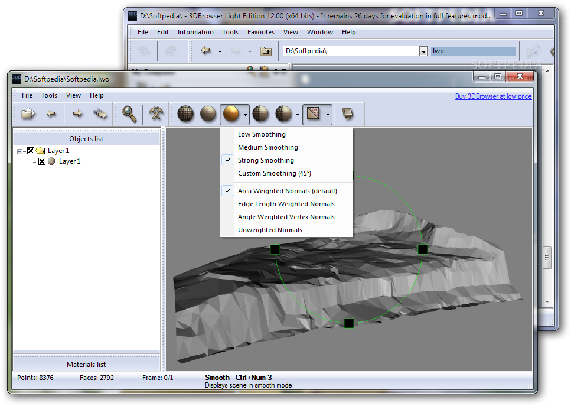Switch to flat shaded sphere mode
Viewport: 571px width, 406px height.
click(x=208, y=113)
